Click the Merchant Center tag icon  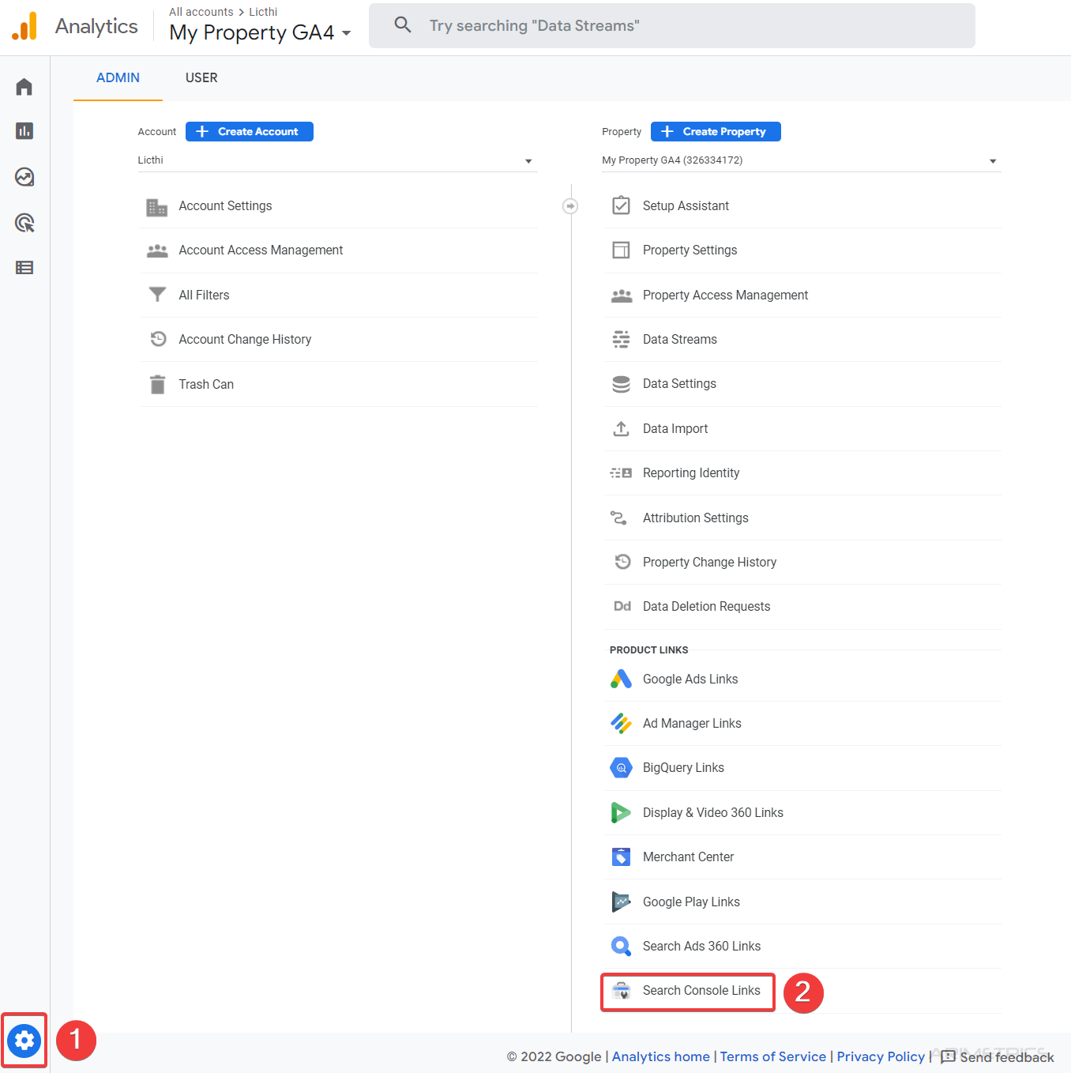[622, 857]
